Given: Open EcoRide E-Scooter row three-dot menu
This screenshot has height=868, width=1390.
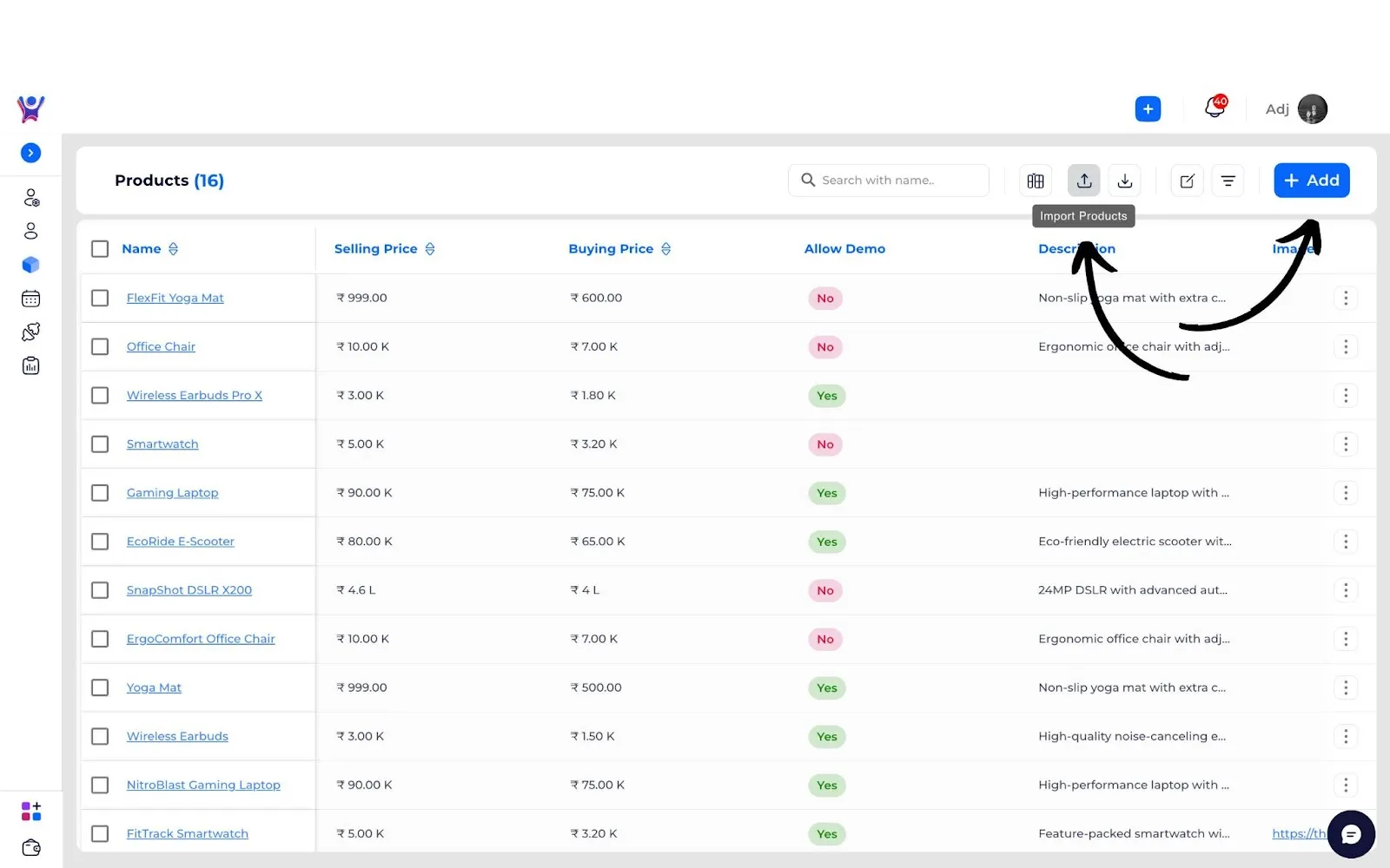Looking at the screenshot, I should [x=1346, y=542].
